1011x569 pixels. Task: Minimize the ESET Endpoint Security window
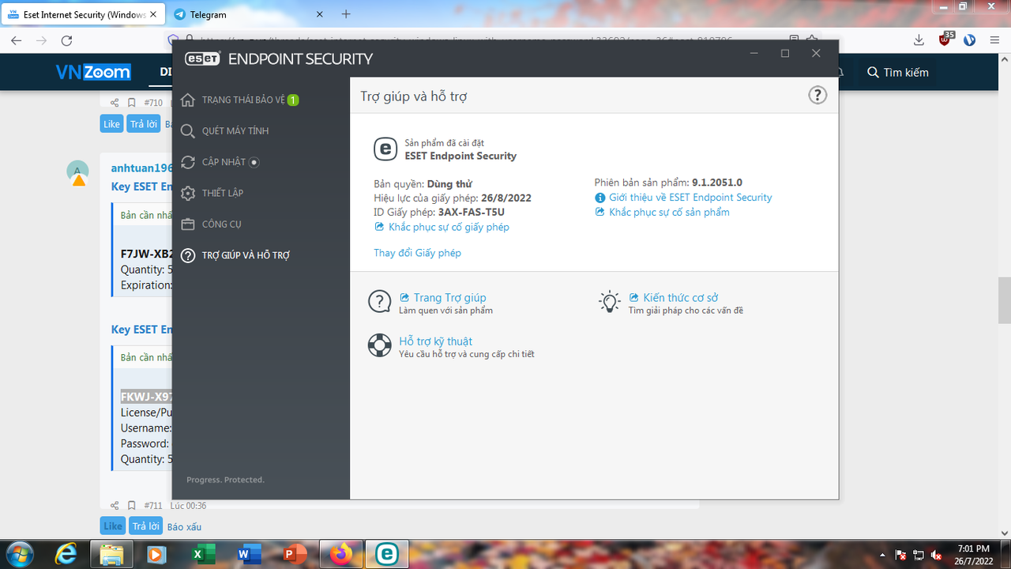coord(754,53)
